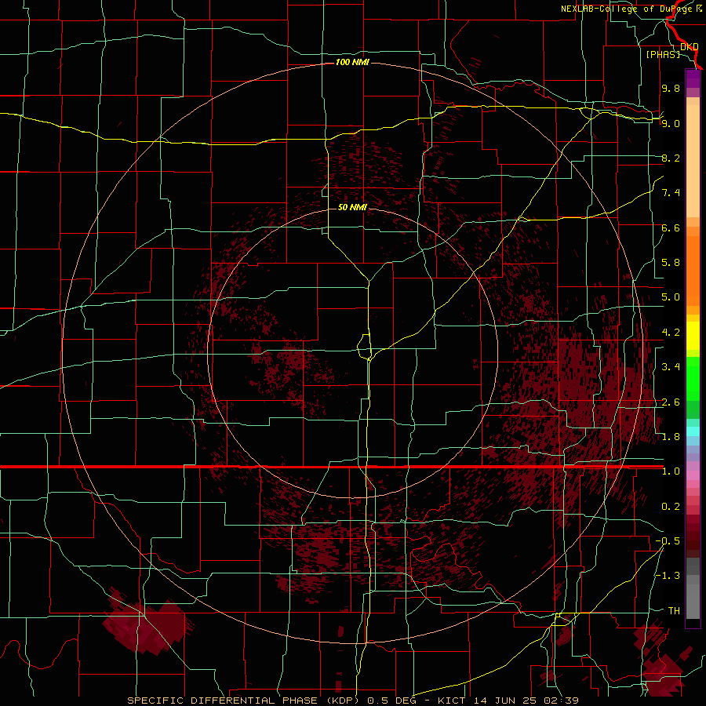Click the purple top segment of the color bar
This screenshot has height=706, width=706.
[693, 78]
